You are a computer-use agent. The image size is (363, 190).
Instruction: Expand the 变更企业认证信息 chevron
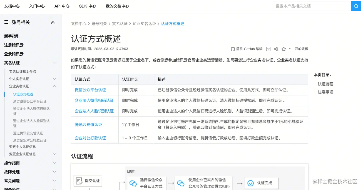54,154
